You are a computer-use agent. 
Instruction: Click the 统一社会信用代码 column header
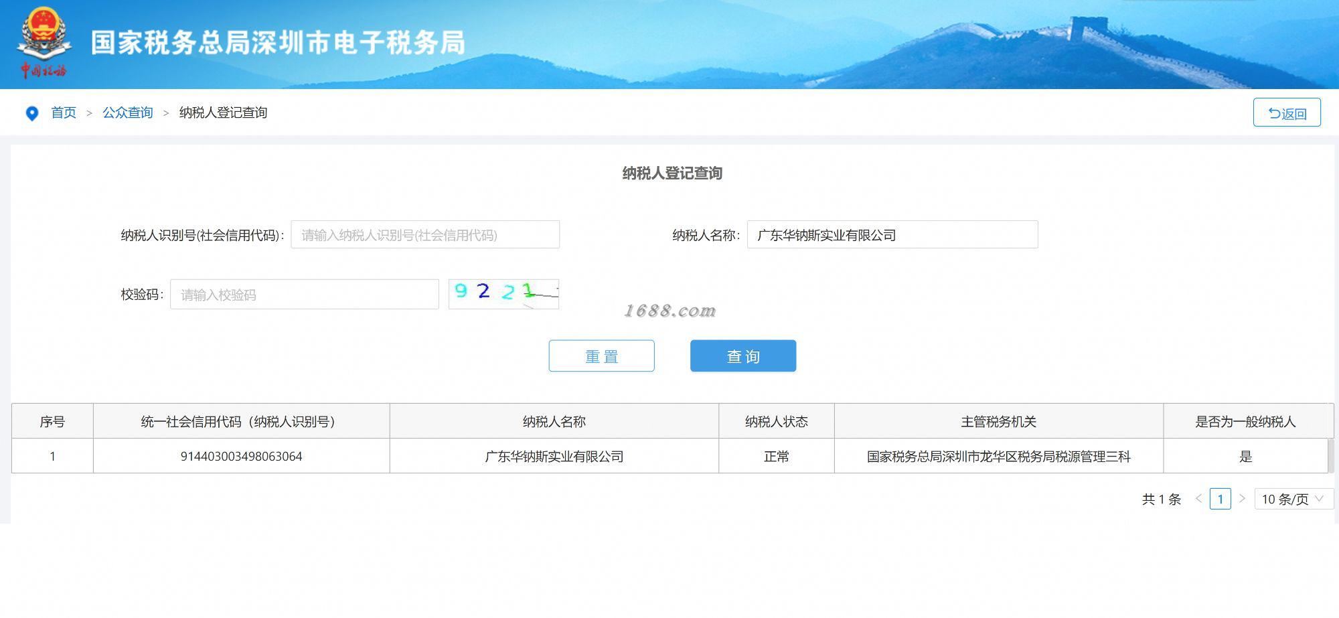click(241, 421)
